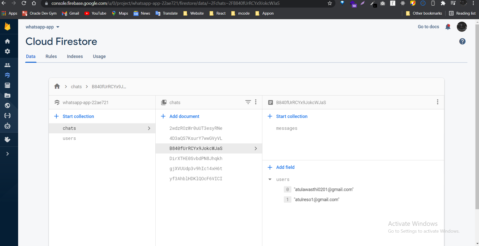Open Functions brackets icon in sidebar
This screenshot has height=246, width=479.
point(8,116)
